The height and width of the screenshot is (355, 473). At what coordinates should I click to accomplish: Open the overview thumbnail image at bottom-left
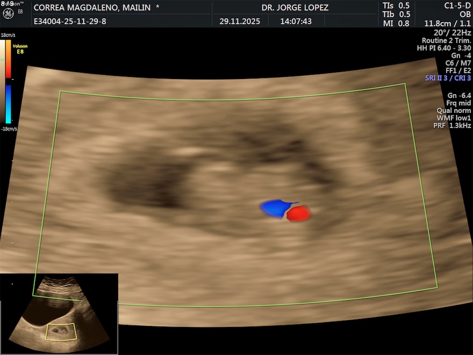(59, 314)
